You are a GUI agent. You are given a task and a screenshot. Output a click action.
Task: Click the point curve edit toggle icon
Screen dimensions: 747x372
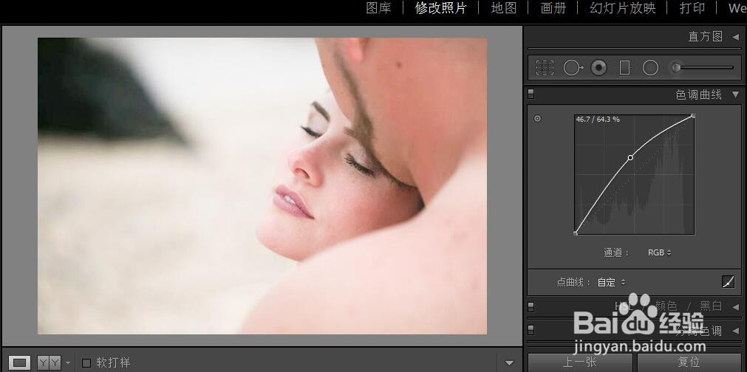[728, 282]
